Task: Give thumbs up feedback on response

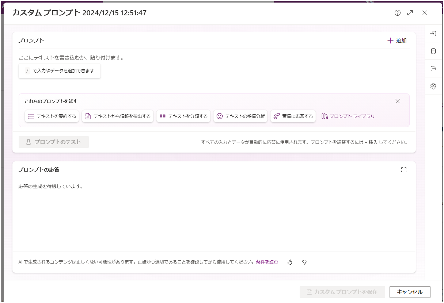Action: point(290,262)
